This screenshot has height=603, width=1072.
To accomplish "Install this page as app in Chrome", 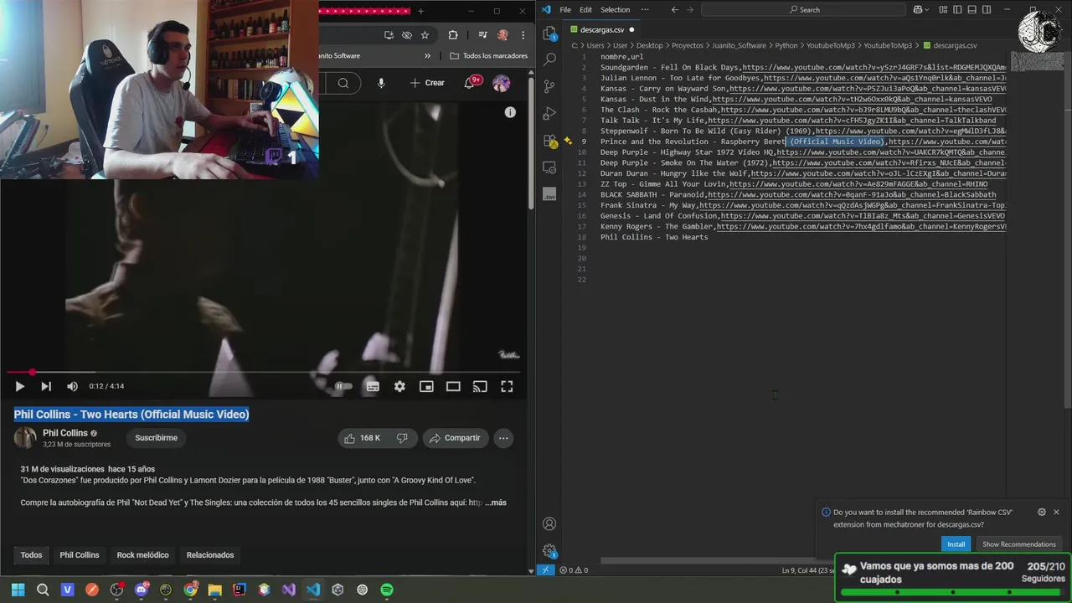I will (389, 35).
